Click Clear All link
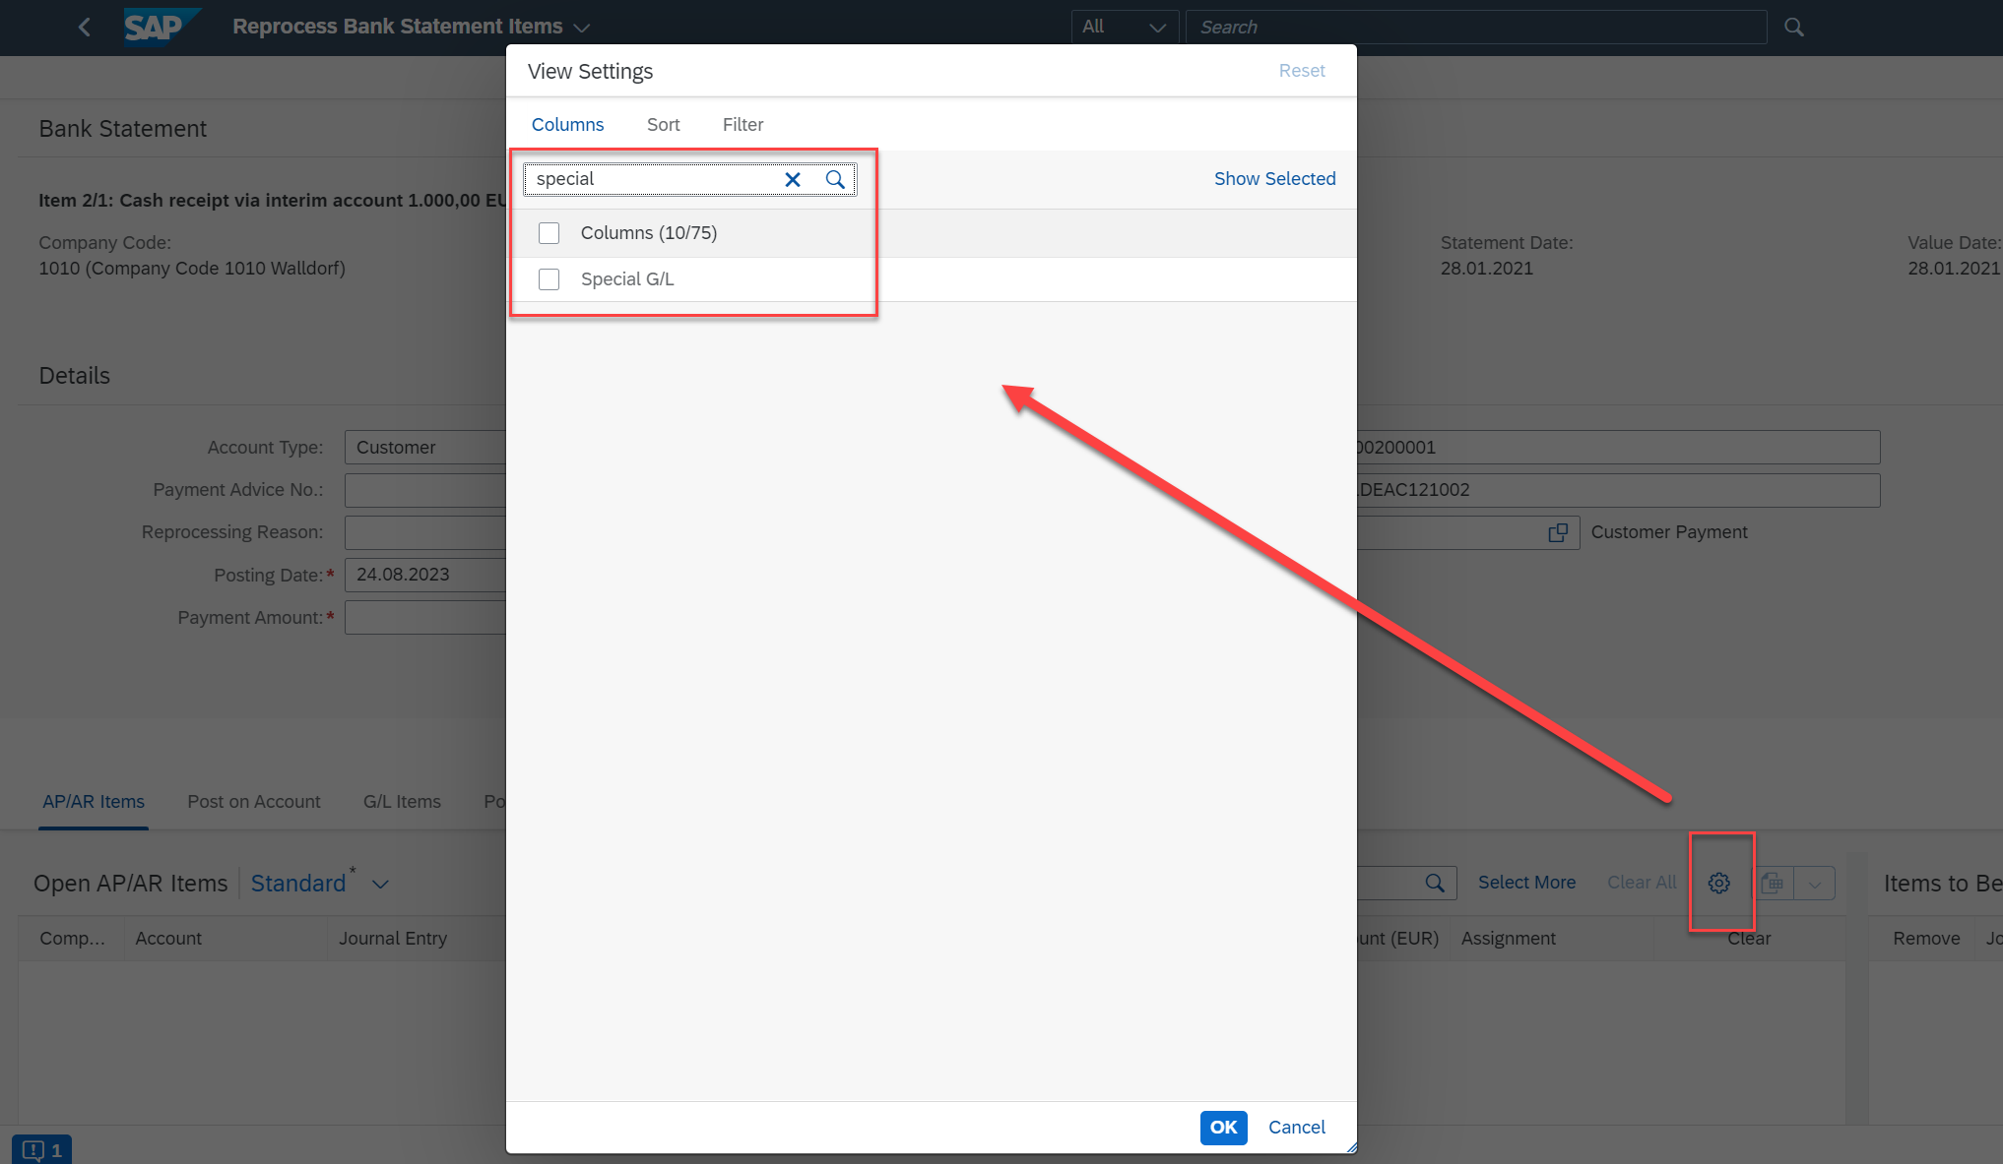The image size is (2003, 1164). click(x=1642, y=883)
